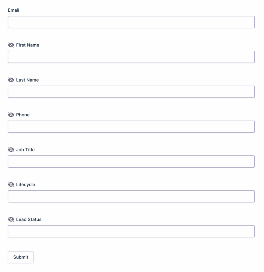The height and width of the screenshot is (272, 264).
Task: Click into the Job Title field
Action: 131,161
